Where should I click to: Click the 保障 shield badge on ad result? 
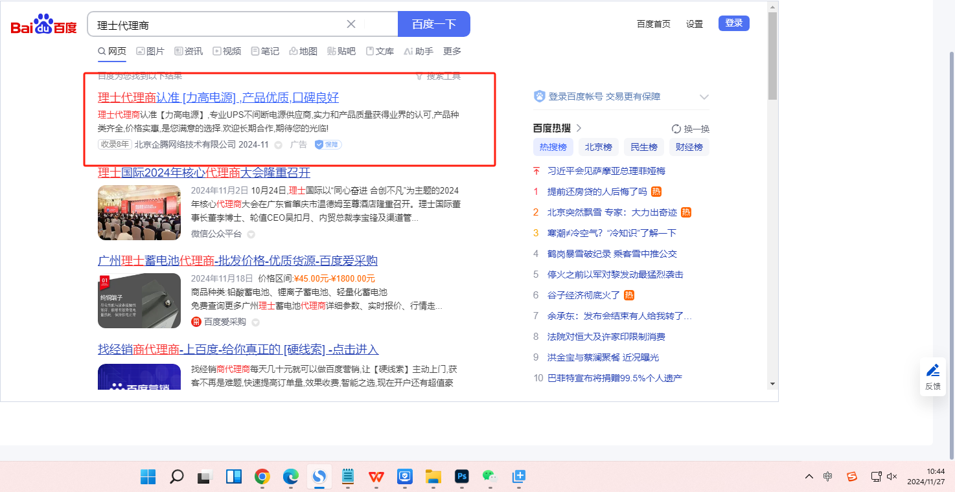coord(328,144)
